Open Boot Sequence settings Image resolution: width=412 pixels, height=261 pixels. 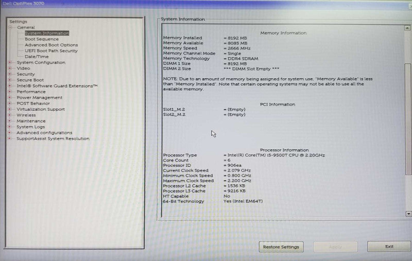[x=42, y=39]
